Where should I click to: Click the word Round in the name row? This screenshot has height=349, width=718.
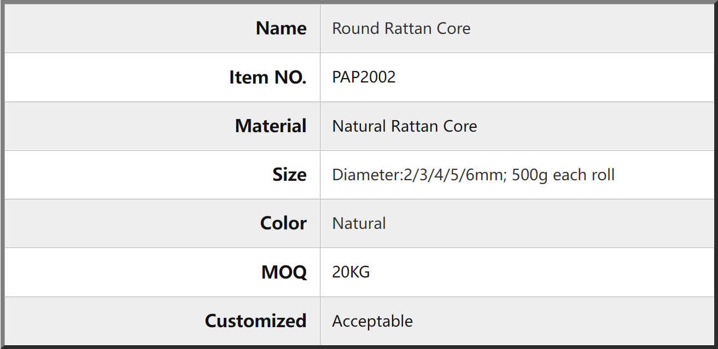coord(356,28)
